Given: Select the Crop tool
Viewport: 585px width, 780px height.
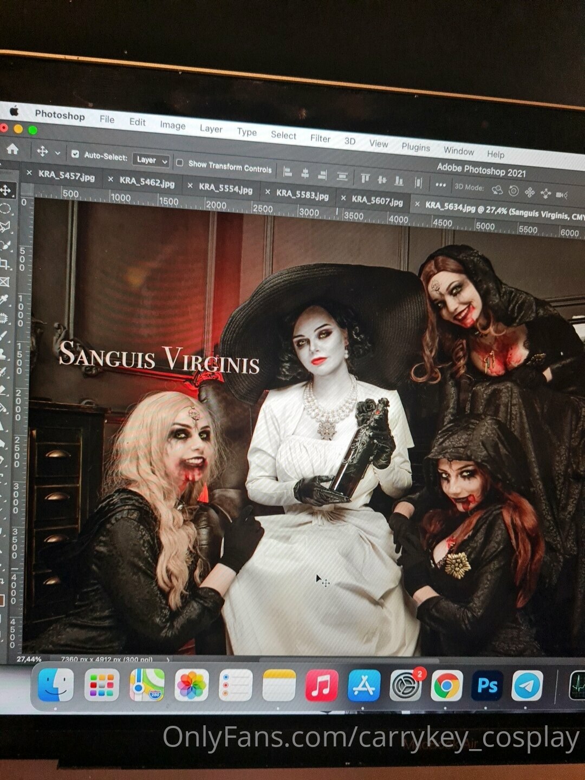Looking at the screenshot, I should coord(5,263).
